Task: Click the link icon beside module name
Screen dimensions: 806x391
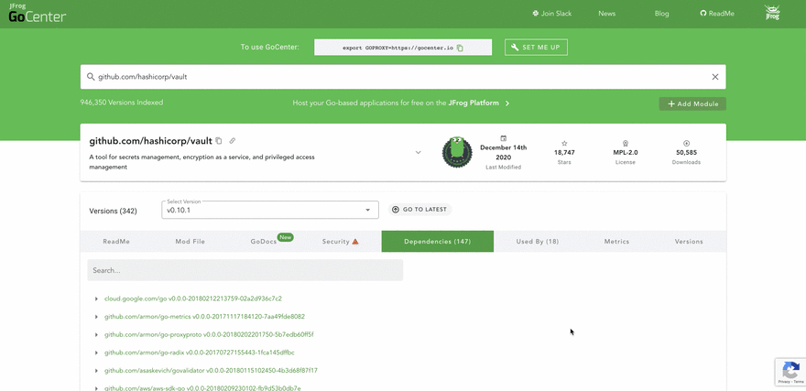Action: (233, 141)
